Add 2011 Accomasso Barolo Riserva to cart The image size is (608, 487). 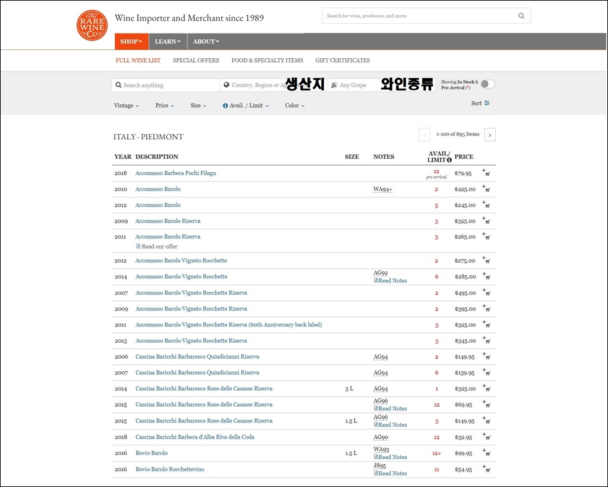point(486,236)
